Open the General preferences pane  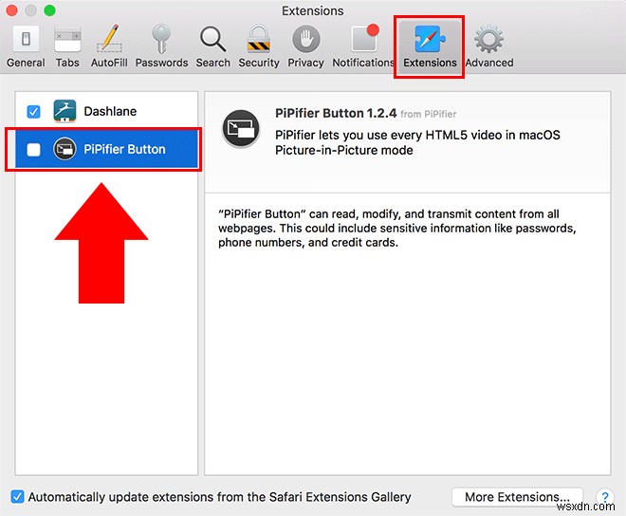tap(26, 46)
